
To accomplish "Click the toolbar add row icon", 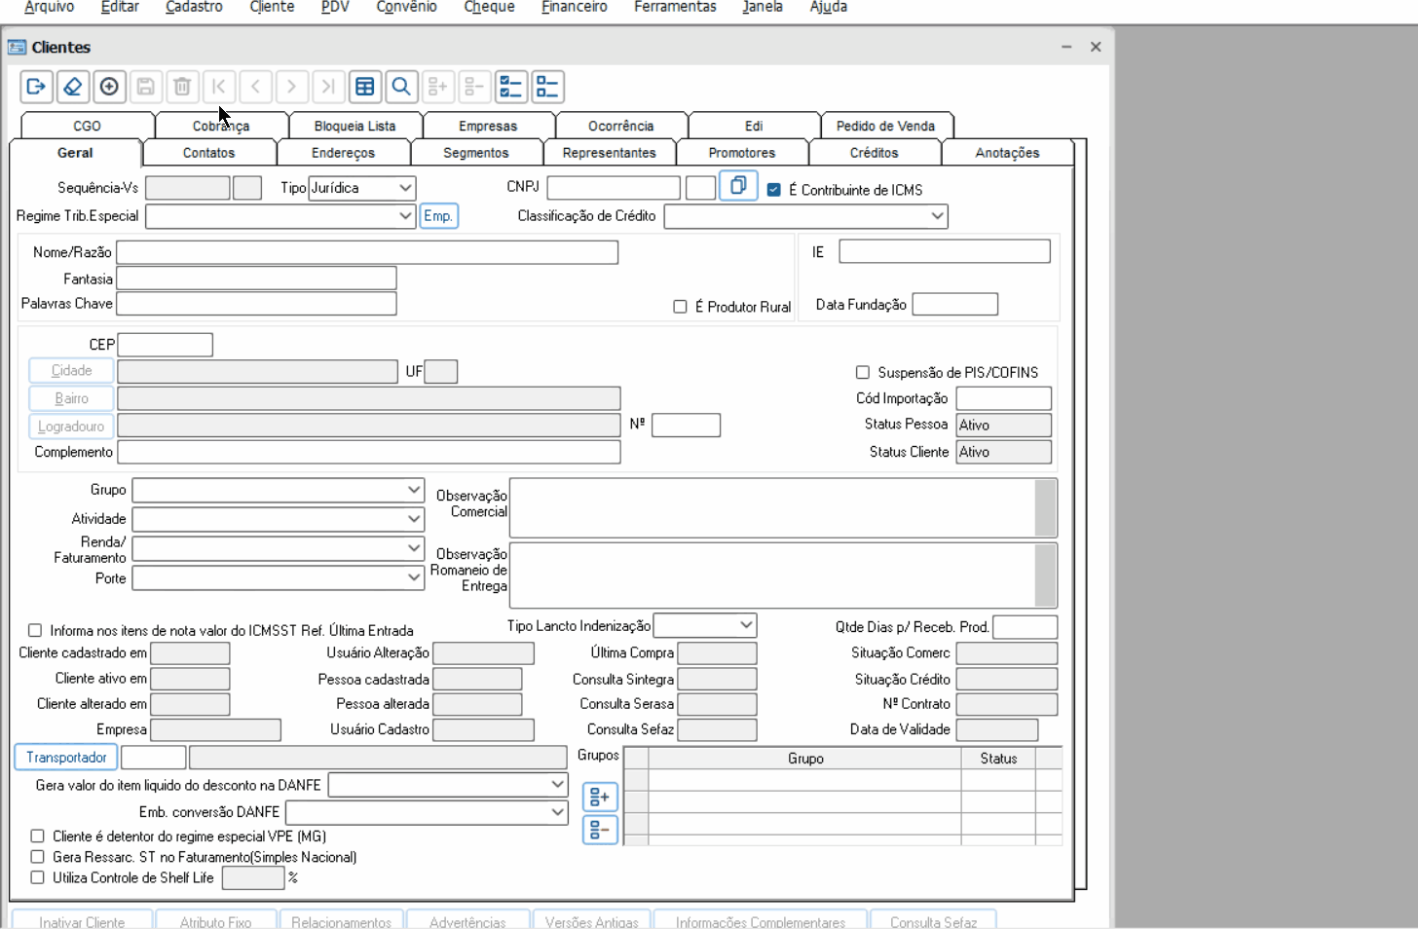I will point(438,87).
